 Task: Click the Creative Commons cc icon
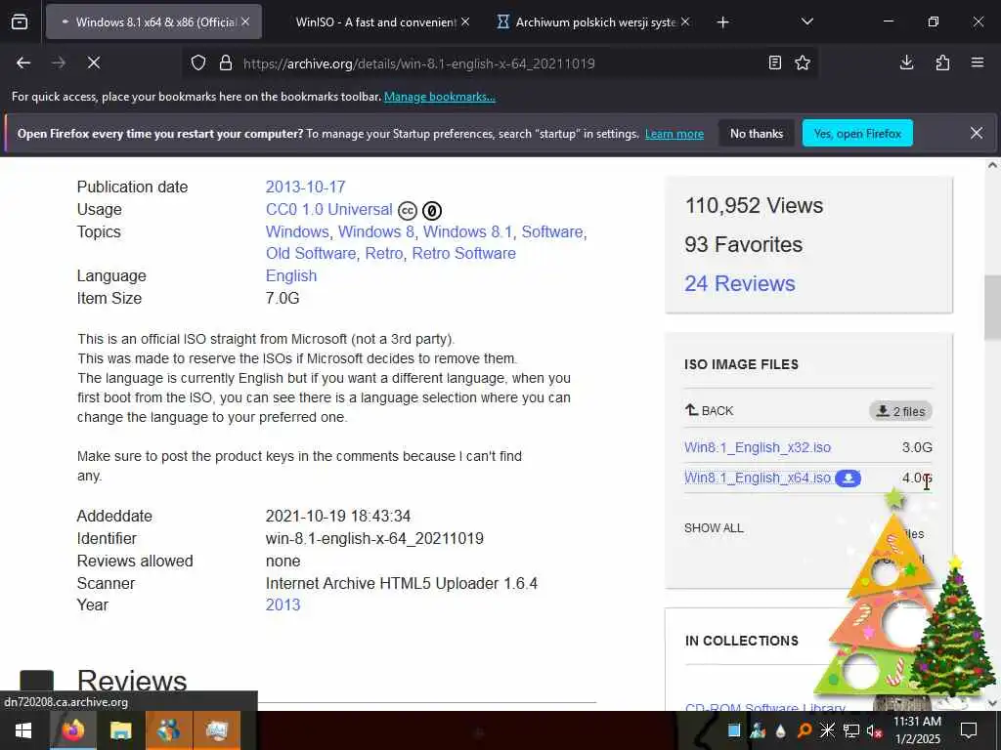(408, 211)
